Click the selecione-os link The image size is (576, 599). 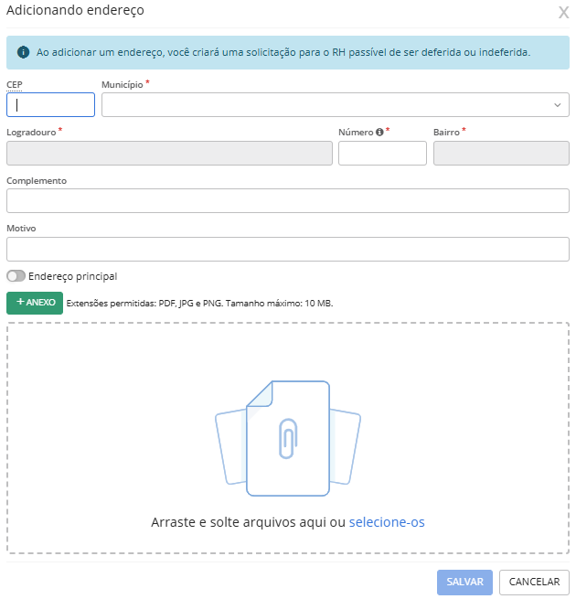pos(387,522)
